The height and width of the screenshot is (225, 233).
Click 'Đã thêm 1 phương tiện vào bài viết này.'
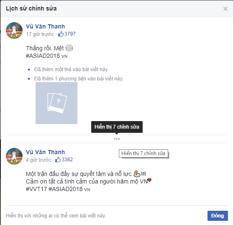pos(79,79)
